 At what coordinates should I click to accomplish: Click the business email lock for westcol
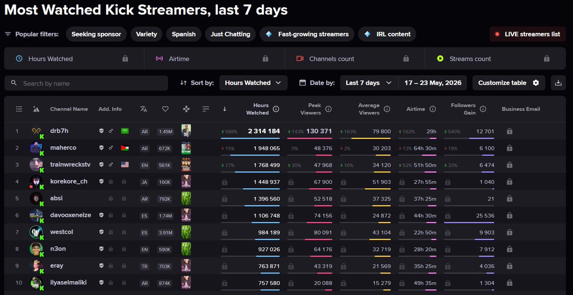pyautogui.click(x=509, y=232)
